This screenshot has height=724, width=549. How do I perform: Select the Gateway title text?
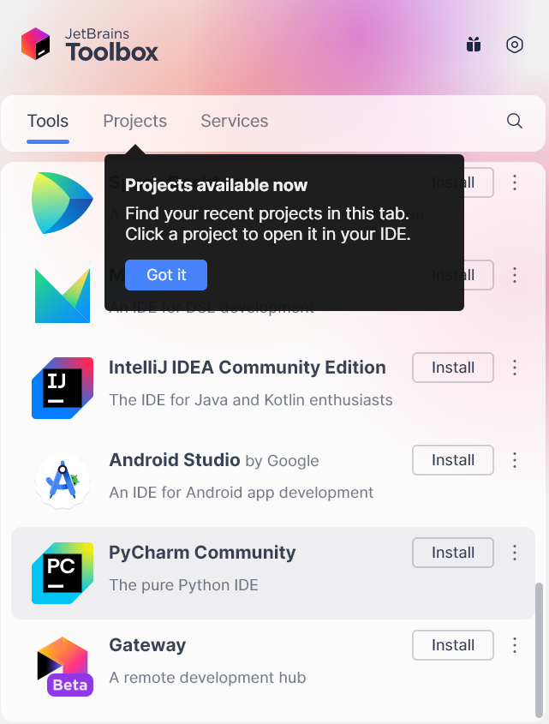[x=147, y=645]
